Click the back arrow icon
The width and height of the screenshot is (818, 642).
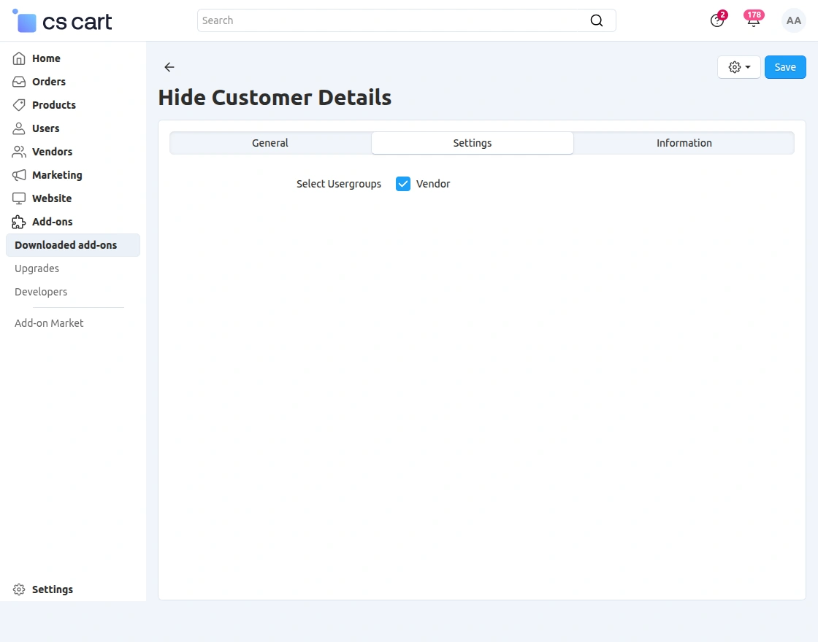pos(169,67)
